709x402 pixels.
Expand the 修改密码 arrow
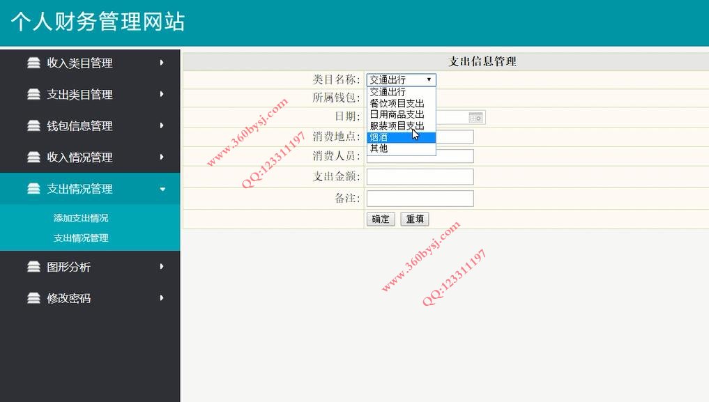pyautogui.click(x=162, y=298)
